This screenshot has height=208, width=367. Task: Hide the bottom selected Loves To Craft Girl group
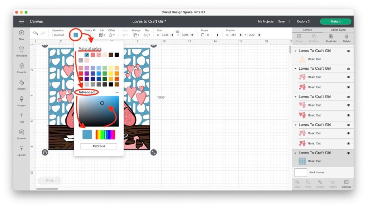click(348, 153)
